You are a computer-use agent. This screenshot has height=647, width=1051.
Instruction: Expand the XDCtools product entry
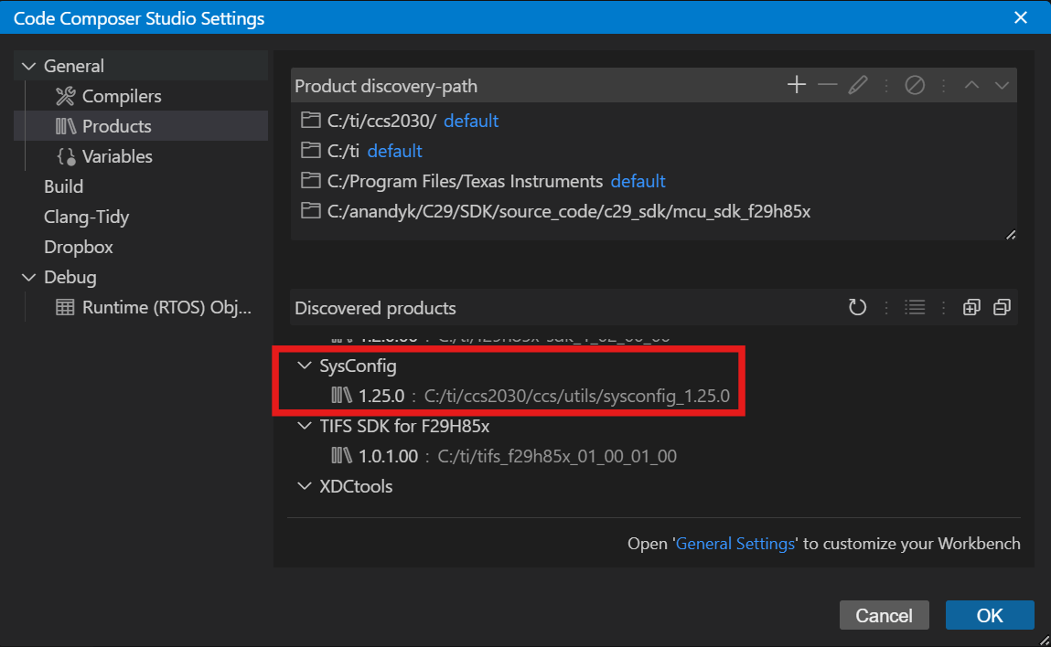(x=305, y=486)
